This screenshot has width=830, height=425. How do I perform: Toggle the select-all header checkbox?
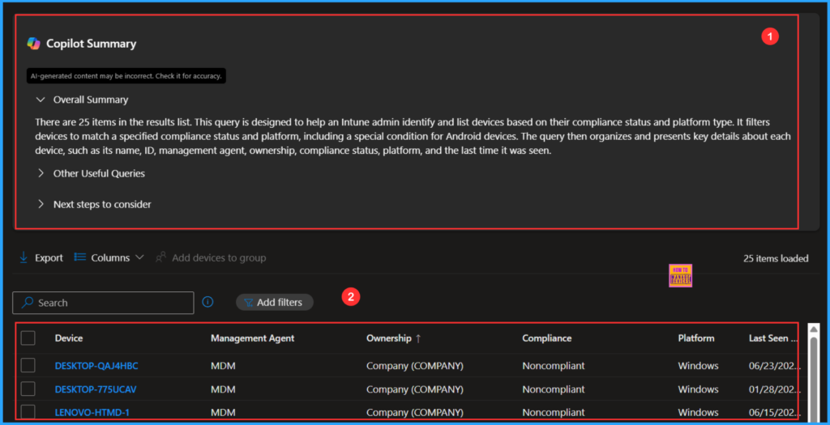[28, 338]
